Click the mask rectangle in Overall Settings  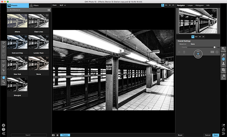(x=212, y=52)
